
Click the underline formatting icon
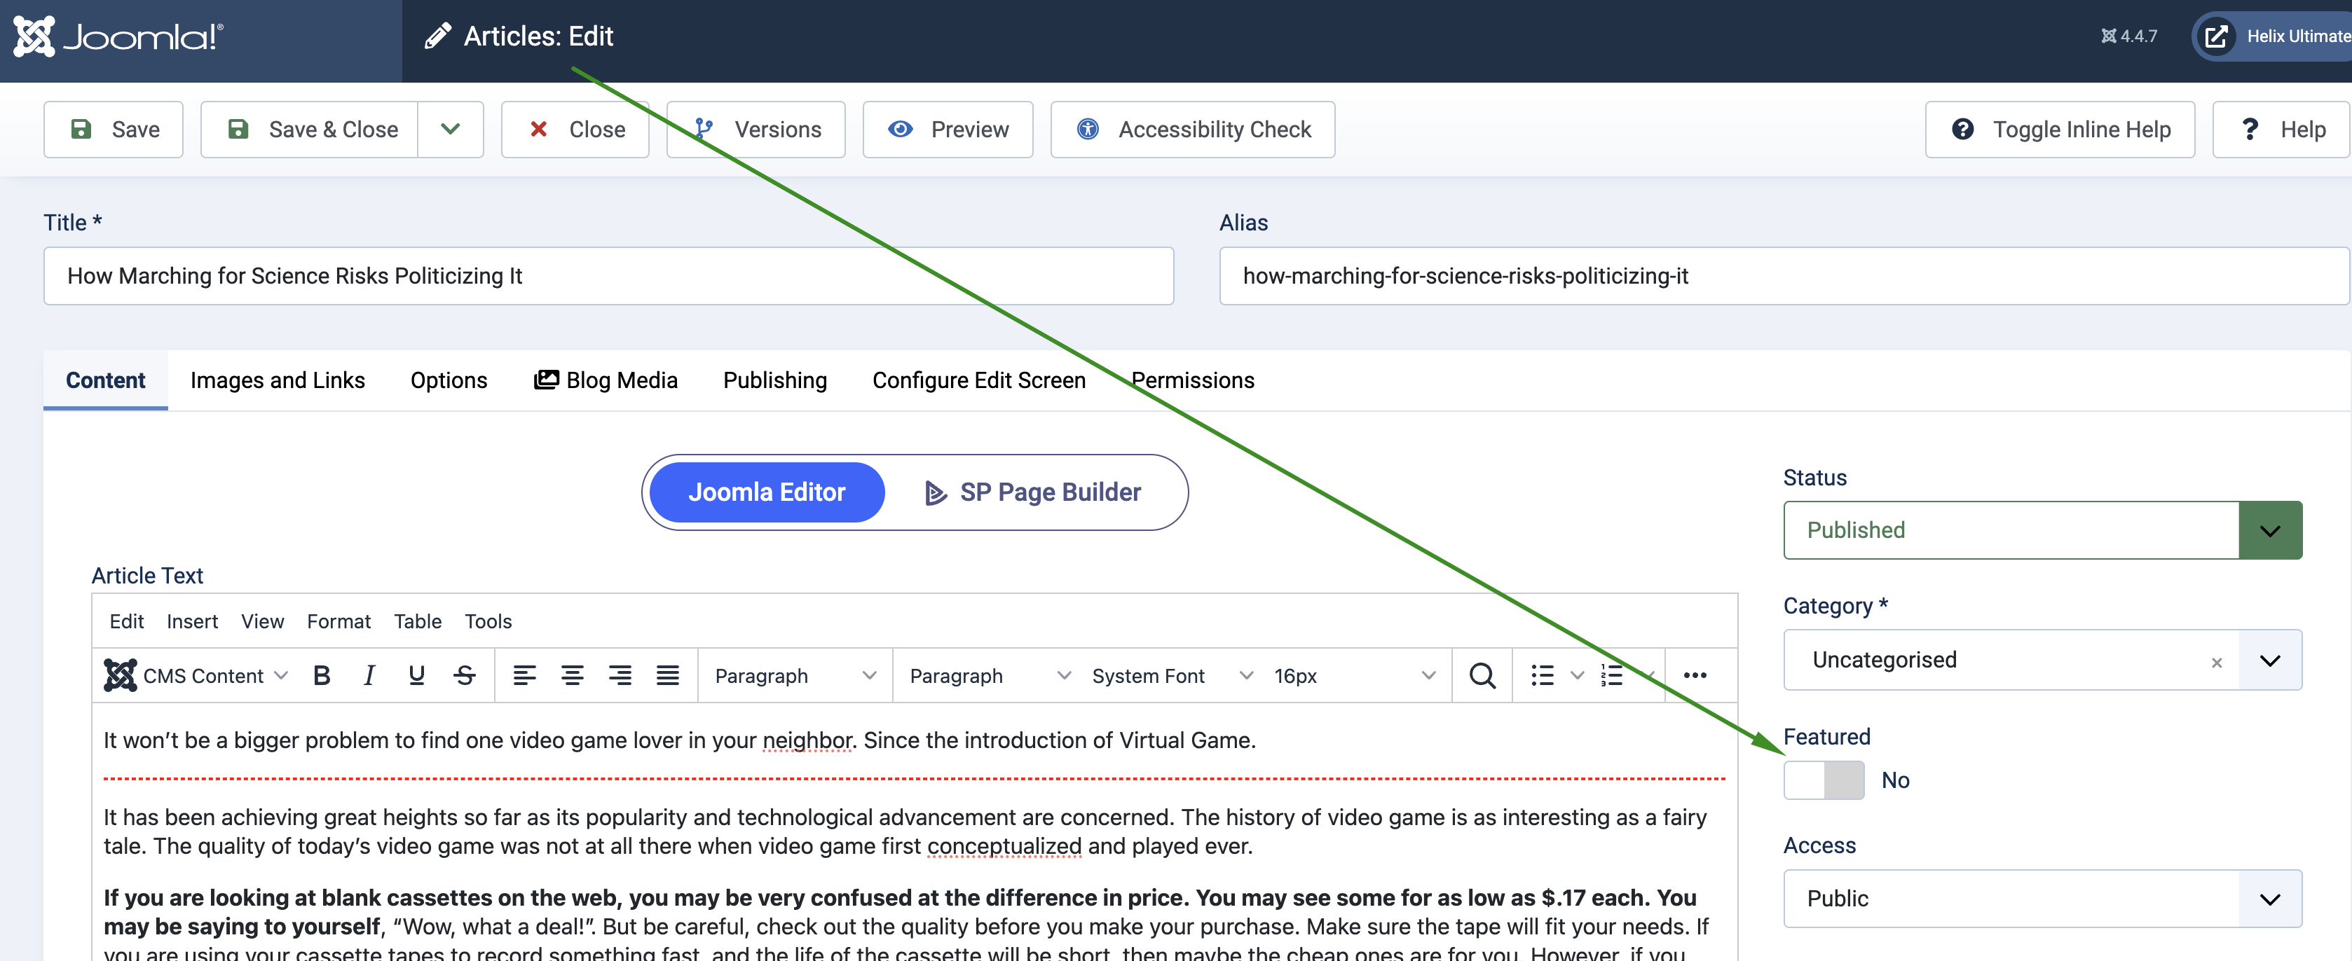[416, 675]
